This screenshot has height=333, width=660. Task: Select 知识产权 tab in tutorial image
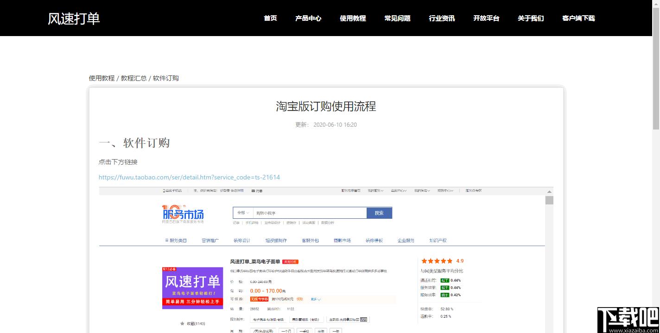click(x=438, y=240)
